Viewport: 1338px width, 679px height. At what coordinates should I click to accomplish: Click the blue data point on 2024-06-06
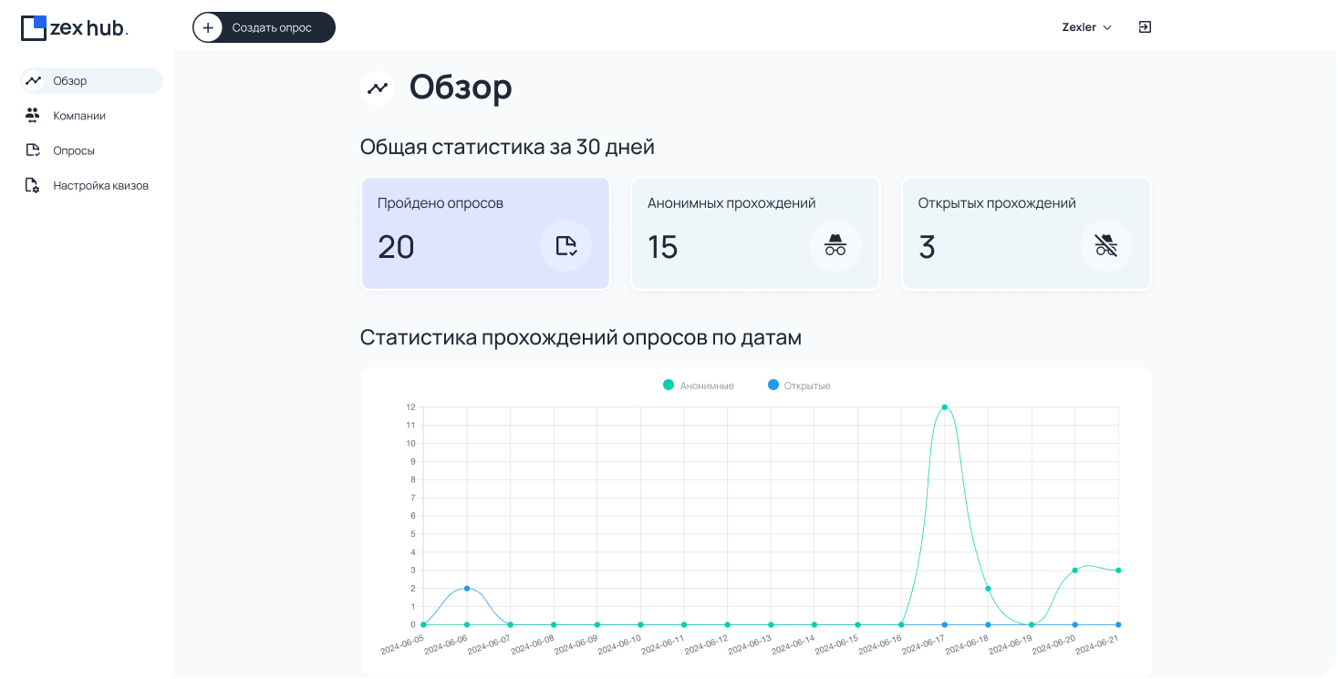tap(467, 589)
